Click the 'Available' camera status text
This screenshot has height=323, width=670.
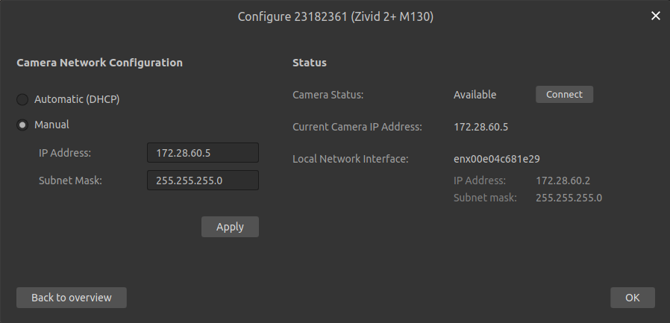click(x=475, y=95)
